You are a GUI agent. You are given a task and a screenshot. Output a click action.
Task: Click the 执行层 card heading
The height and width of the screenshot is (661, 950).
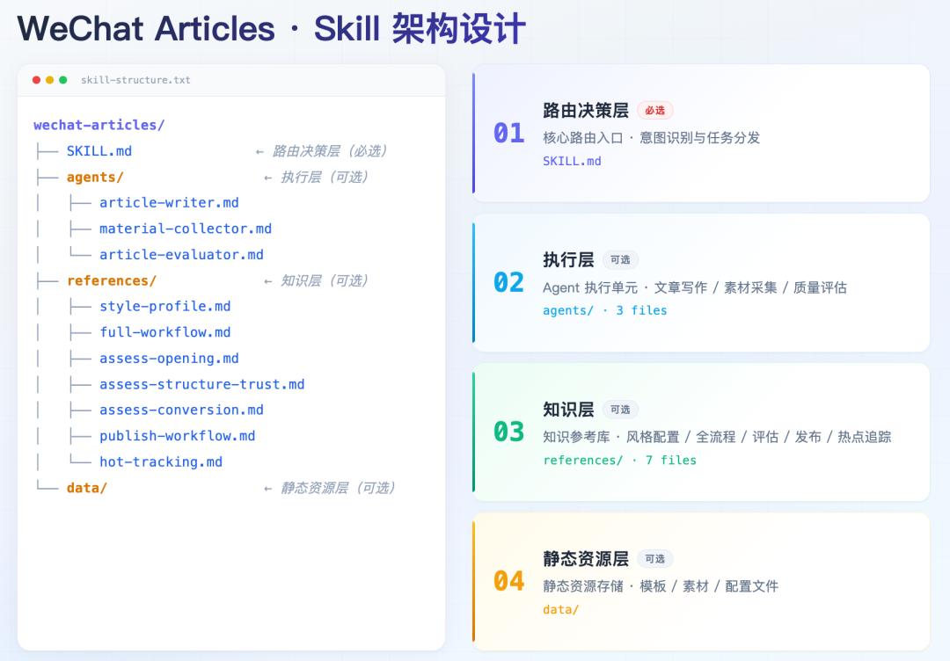(568, 260)
